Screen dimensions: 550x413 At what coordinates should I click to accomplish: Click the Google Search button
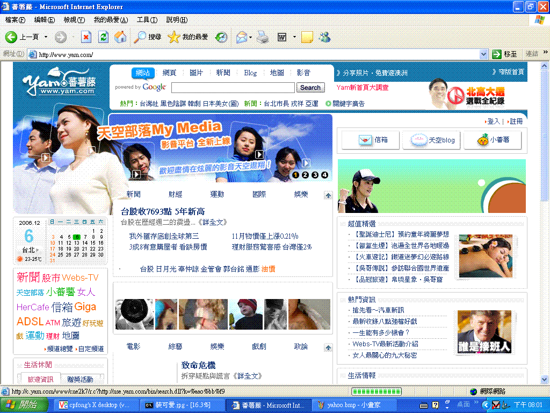tap(310, 88)
